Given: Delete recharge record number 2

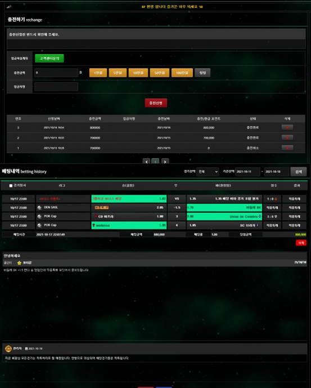Looking at the screenshot, I should (287, 137).
